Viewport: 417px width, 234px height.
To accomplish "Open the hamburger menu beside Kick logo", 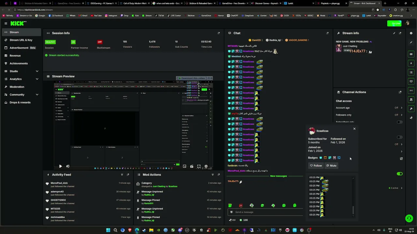I will (x=6, y=23).
